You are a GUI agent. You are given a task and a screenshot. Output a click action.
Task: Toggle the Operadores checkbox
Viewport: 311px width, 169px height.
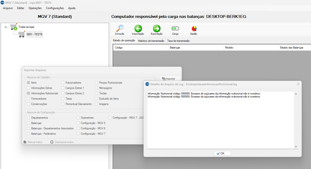tap(78, 118)
